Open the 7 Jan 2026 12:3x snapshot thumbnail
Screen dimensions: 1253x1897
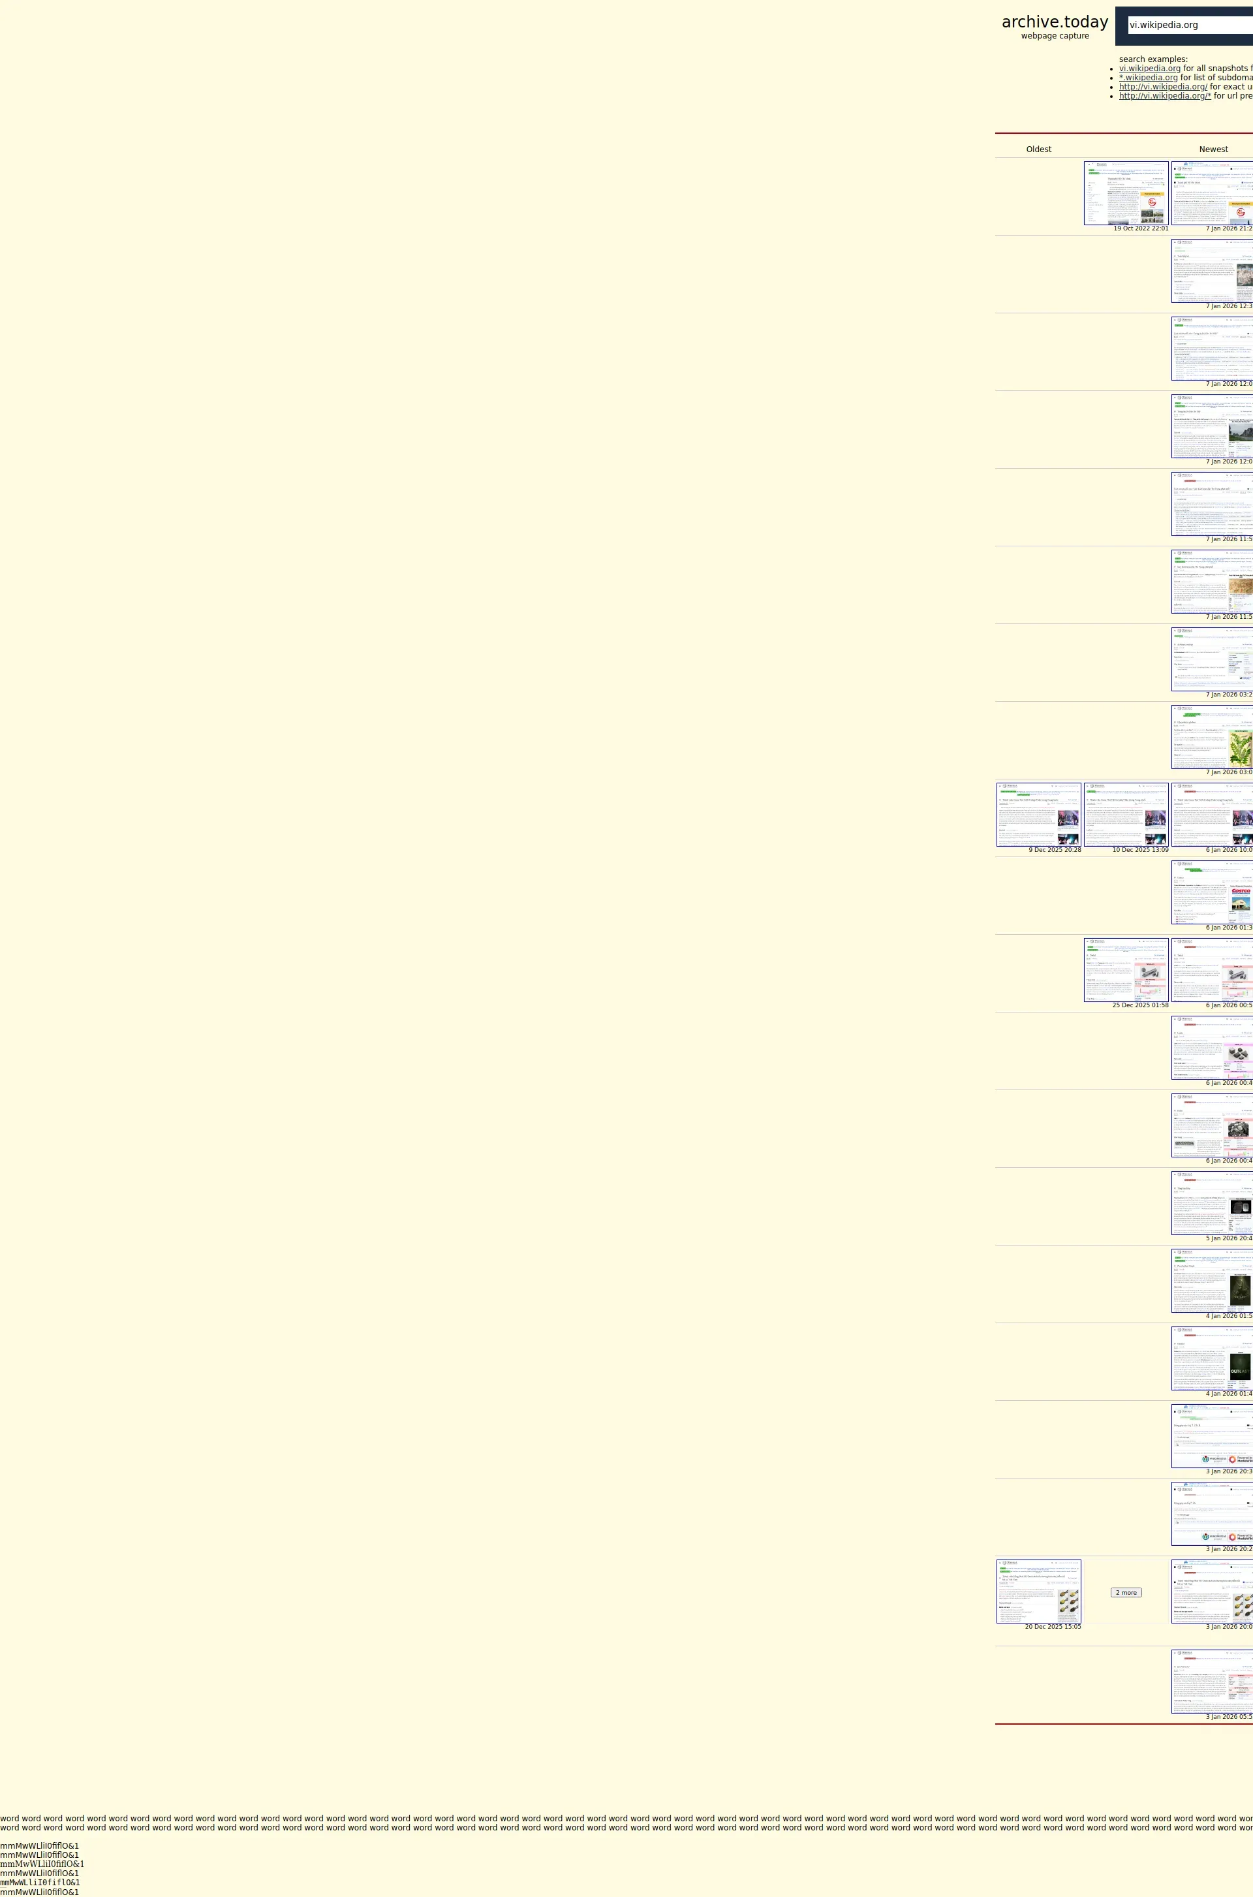pyautogui.click(x=1211, y=271)
